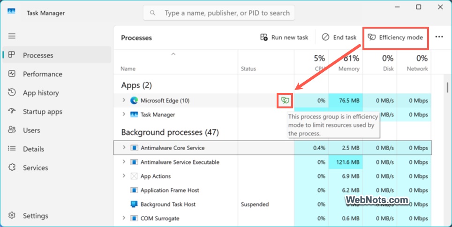Expand the Antimalware Core Service row
The height and width of the screenshot is (227, 452).
point(124,147)
